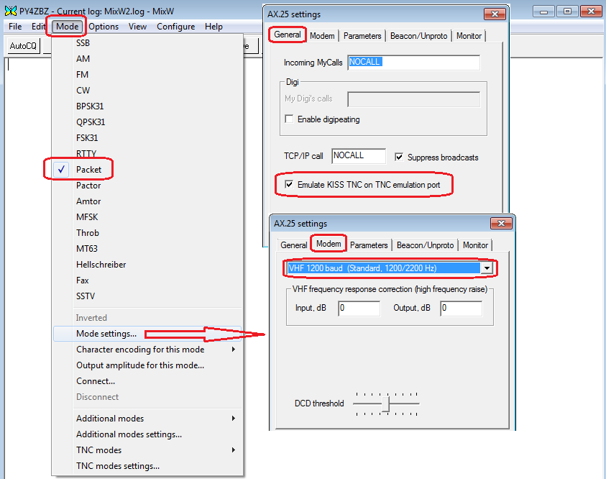This screenshot has height=479, width=606.
Task: Select AM mode
Action: (147, 59)
